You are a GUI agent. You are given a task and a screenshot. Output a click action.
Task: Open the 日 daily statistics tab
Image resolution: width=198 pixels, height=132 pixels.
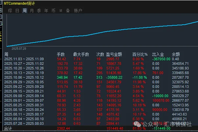[17, 11]
